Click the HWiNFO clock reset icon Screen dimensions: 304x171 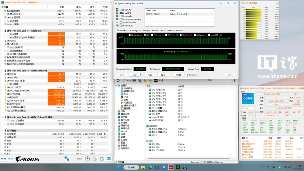pyautogui.click(x=87, y=159)
